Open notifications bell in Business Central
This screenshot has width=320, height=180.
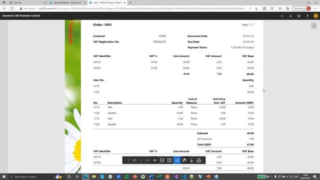click(290, 16)
